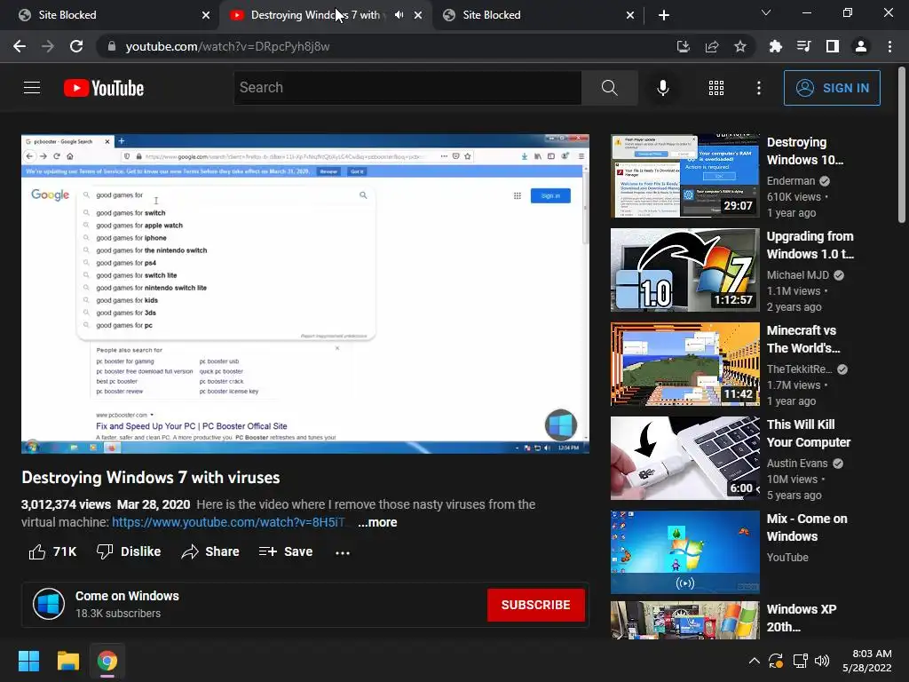
Task: Go back in browser
Action: (x=20, y=46)
